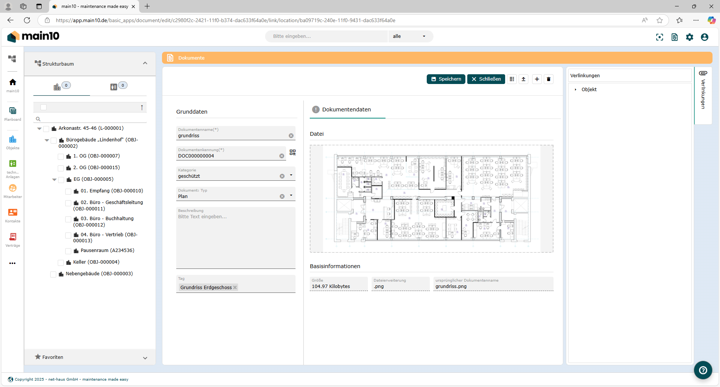720x387 pixels.
Task: Open the Dokument Typ dropdown
Action: (x=291, y=195)
